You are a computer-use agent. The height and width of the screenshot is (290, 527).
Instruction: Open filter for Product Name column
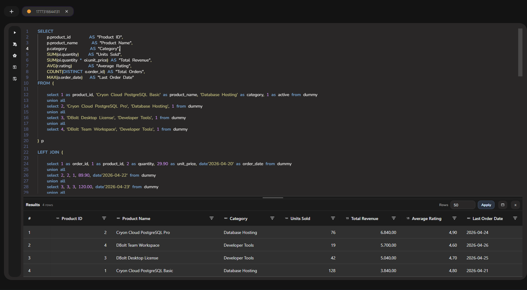[x=212, y=218]
